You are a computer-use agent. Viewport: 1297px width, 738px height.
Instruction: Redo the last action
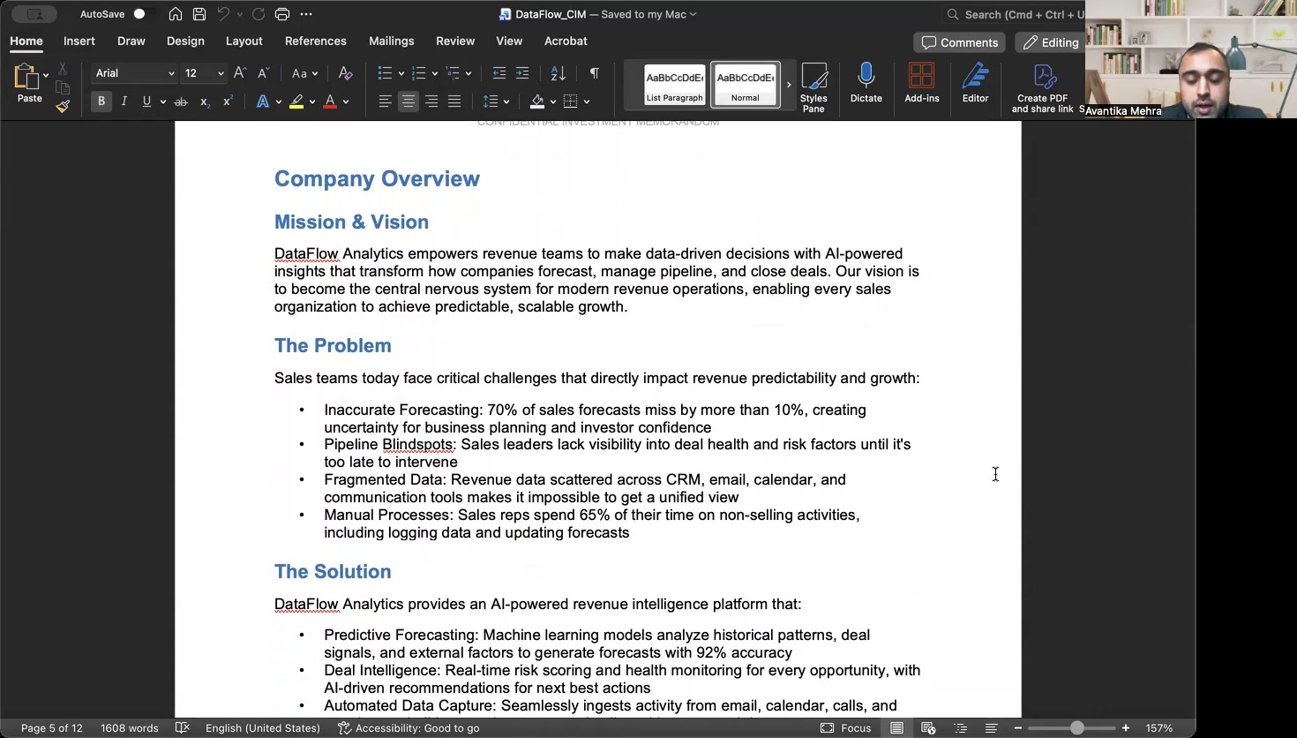(x=259, y=14)
